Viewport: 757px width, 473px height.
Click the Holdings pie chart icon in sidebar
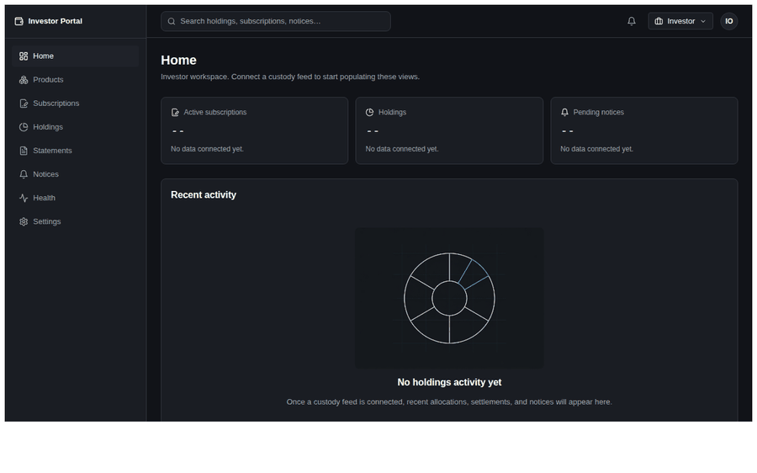pyautogui.click(x=24, y=127)
